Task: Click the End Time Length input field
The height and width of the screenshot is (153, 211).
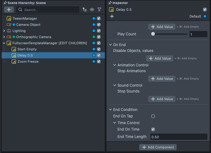Action: point(178,137)
